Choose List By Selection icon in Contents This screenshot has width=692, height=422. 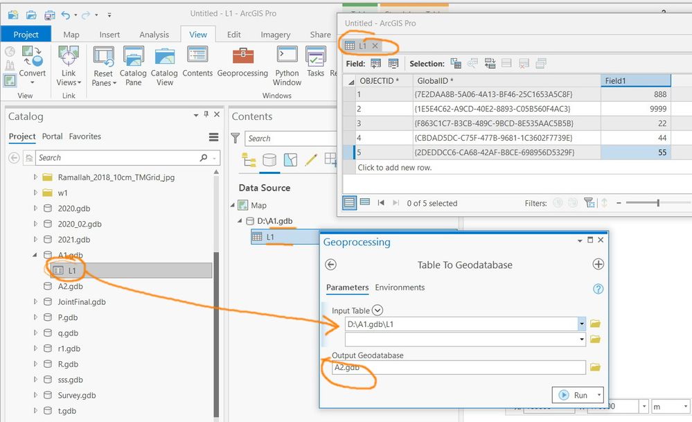[x=290, y=160]
